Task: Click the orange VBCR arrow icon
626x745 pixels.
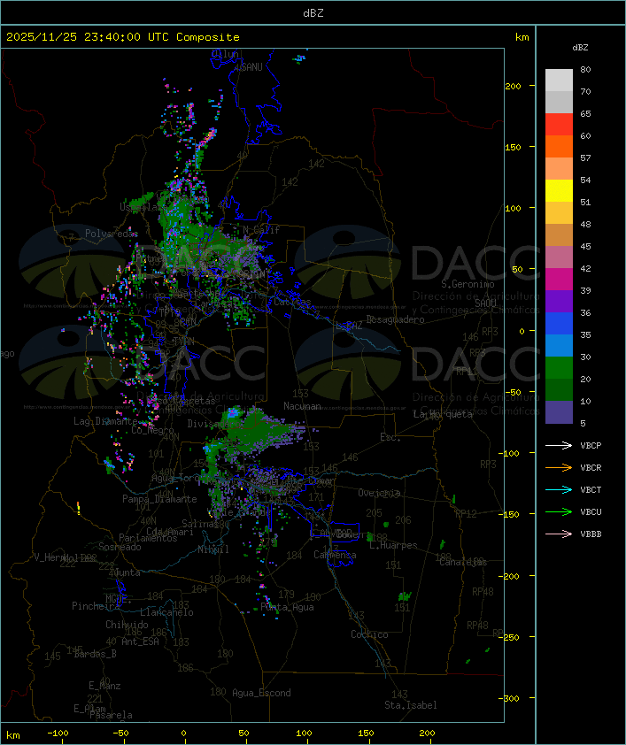Action: point(559,467)
